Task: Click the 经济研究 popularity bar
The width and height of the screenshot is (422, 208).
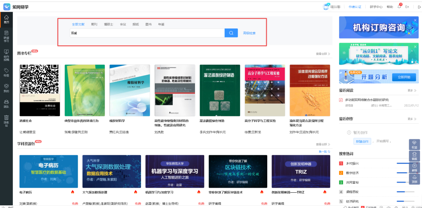Action: [x=406, y=201]
